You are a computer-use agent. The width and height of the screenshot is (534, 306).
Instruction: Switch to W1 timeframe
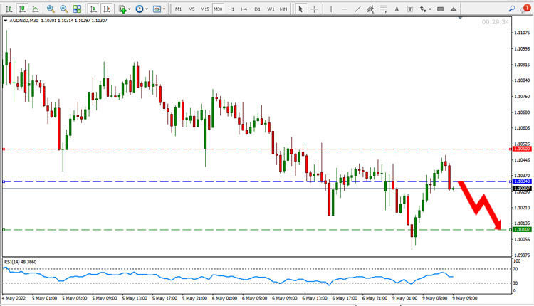pyautogui.click(x=271, y=9)
